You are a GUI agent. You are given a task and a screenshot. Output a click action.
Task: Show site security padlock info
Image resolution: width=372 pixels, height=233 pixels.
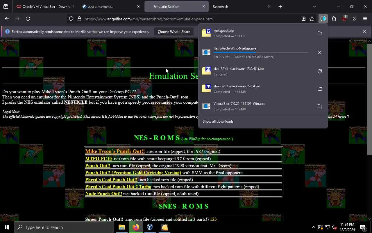[79, 19]
